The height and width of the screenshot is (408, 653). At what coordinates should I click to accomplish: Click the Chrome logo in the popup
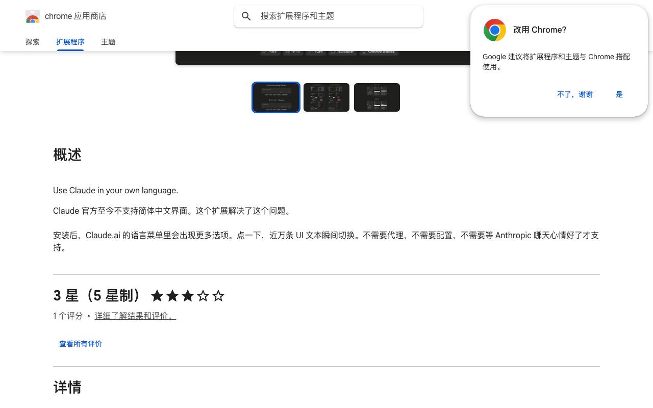(x=495, y=30)
